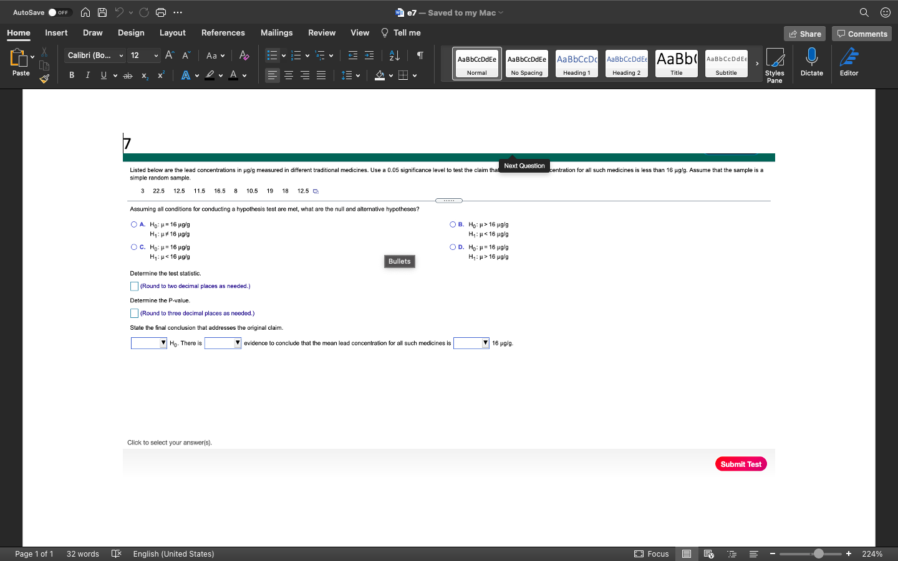Open bullets style dropdown arrow

(x=284, y=55)
